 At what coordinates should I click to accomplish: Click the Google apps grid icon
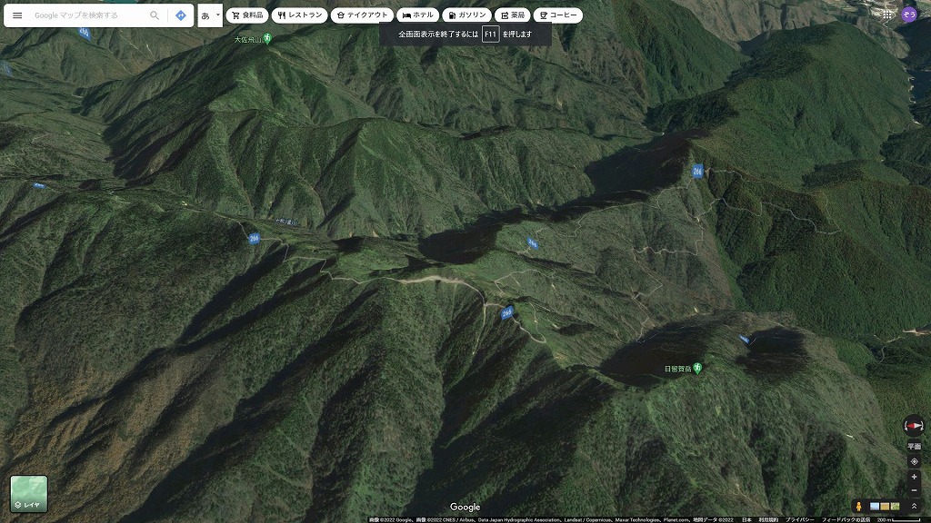pos(887,14)
